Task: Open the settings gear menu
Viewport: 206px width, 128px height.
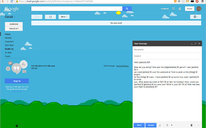Action: tap(195, 17)
